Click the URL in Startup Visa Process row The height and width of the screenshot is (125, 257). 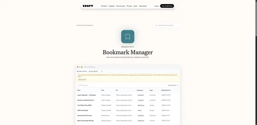click(124, 115)
